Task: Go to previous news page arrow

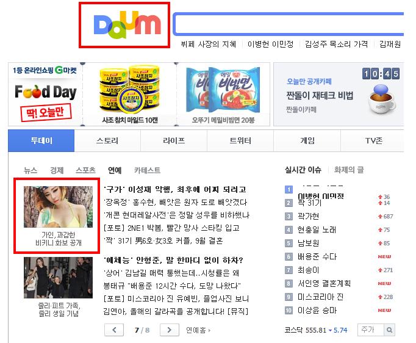Action: (x=114, y=330)
